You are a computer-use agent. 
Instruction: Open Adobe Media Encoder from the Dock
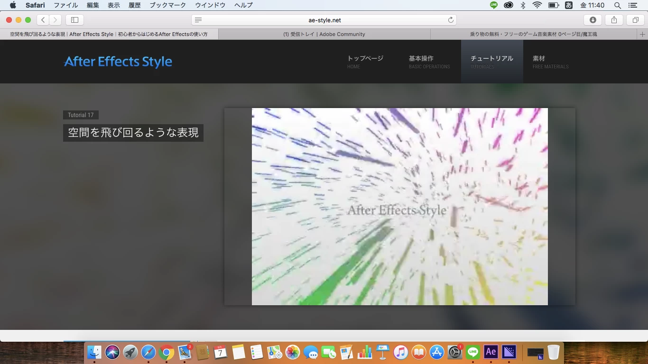509,352
